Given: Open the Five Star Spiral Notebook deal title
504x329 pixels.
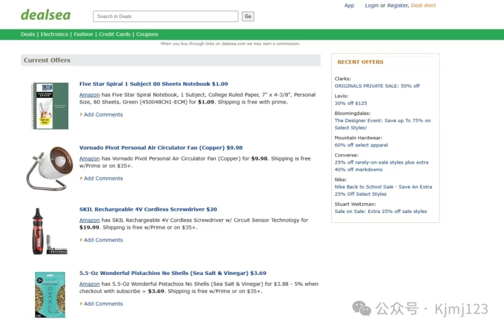Looking at the screenshot, I should (x=154, y=84).
